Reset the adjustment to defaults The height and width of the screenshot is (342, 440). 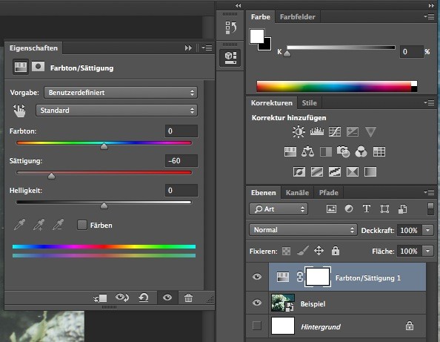(x=144, y=297)
